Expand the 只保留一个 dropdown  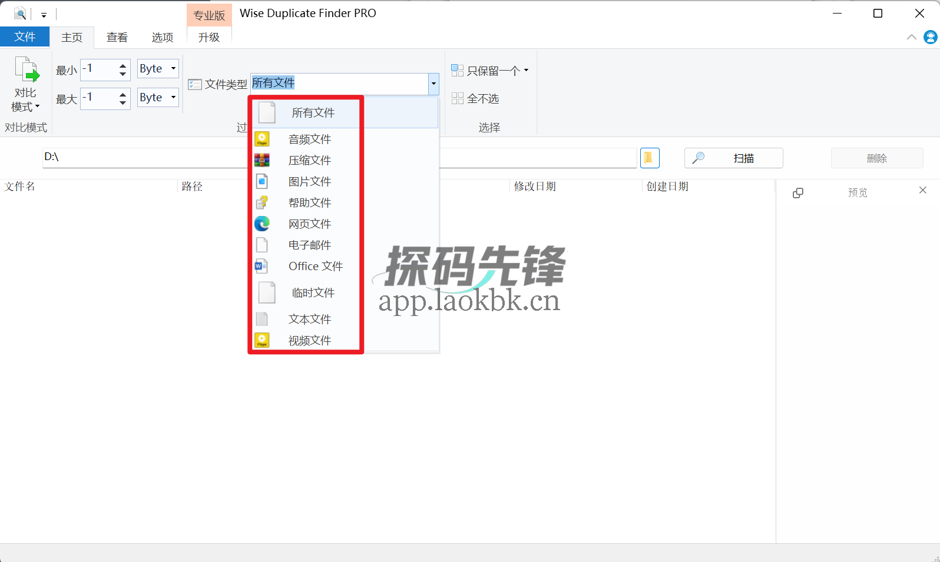pyautogui.click(x=490, y=71)
